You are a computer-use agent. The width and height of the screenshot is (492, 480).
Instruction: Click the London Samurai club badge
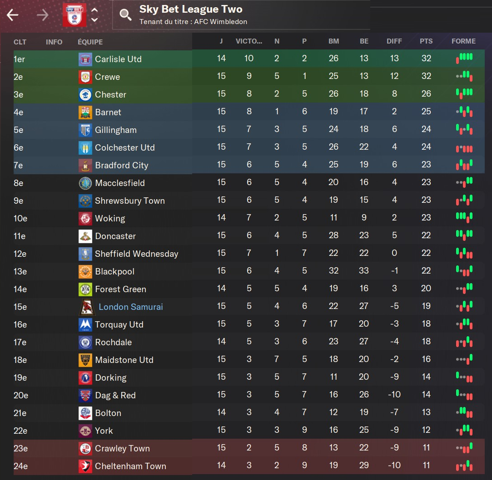86,307
